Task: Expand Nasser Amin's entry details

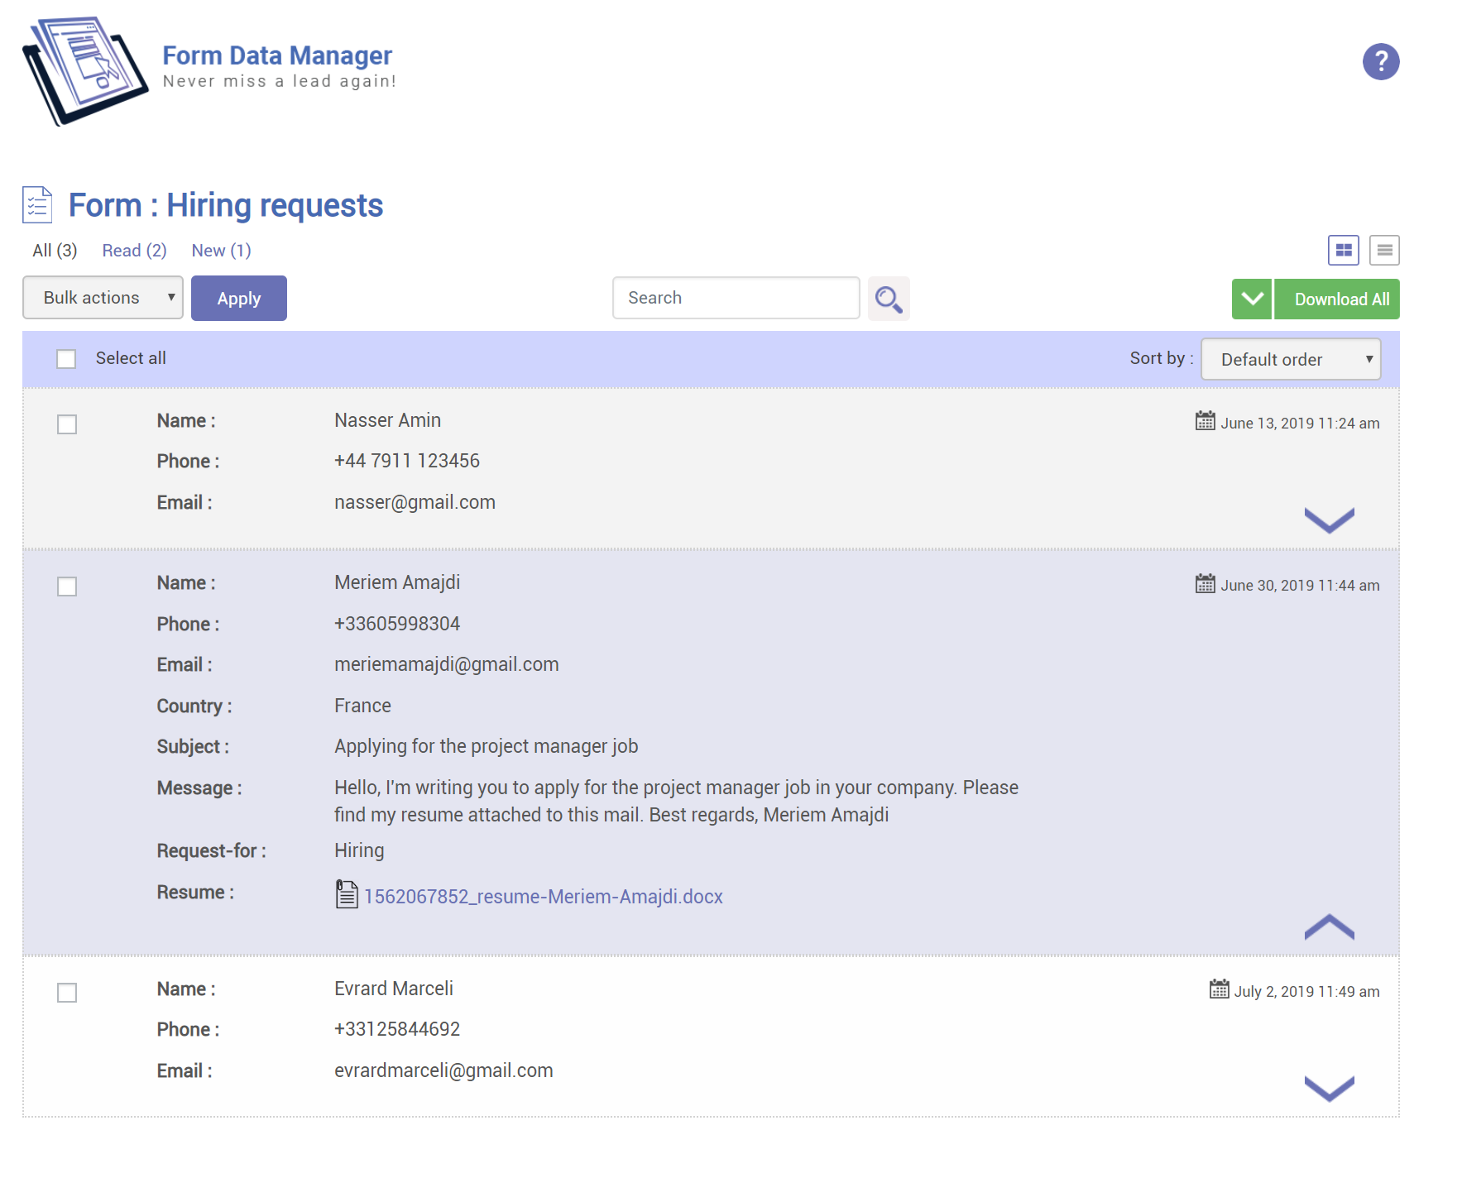Action: coord(1329,520)
